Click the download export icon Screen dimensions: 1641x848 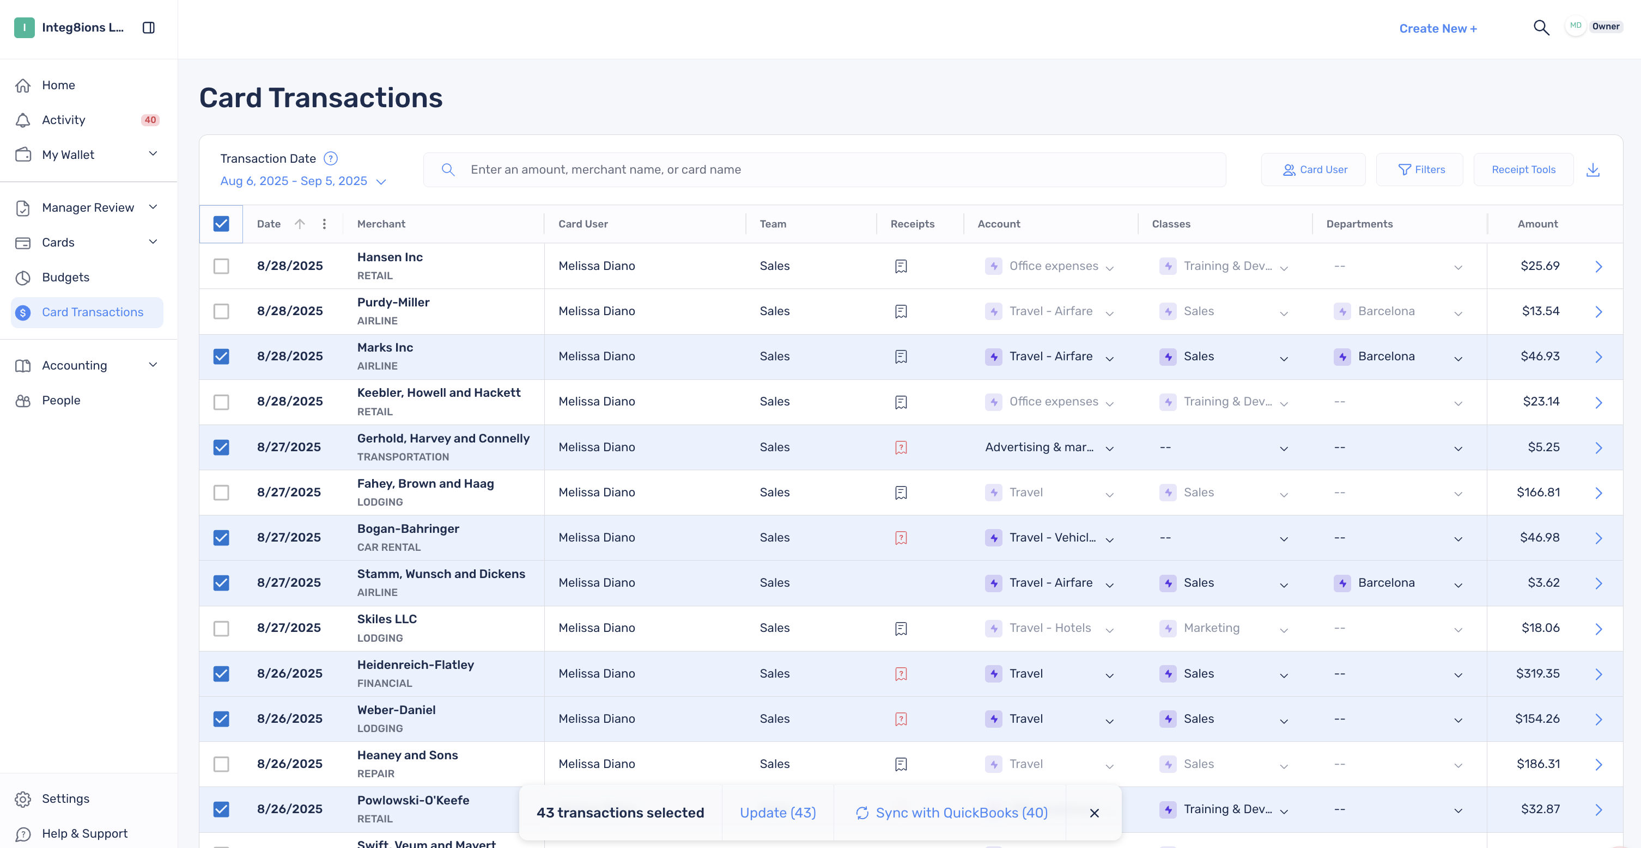(1593, 169)
